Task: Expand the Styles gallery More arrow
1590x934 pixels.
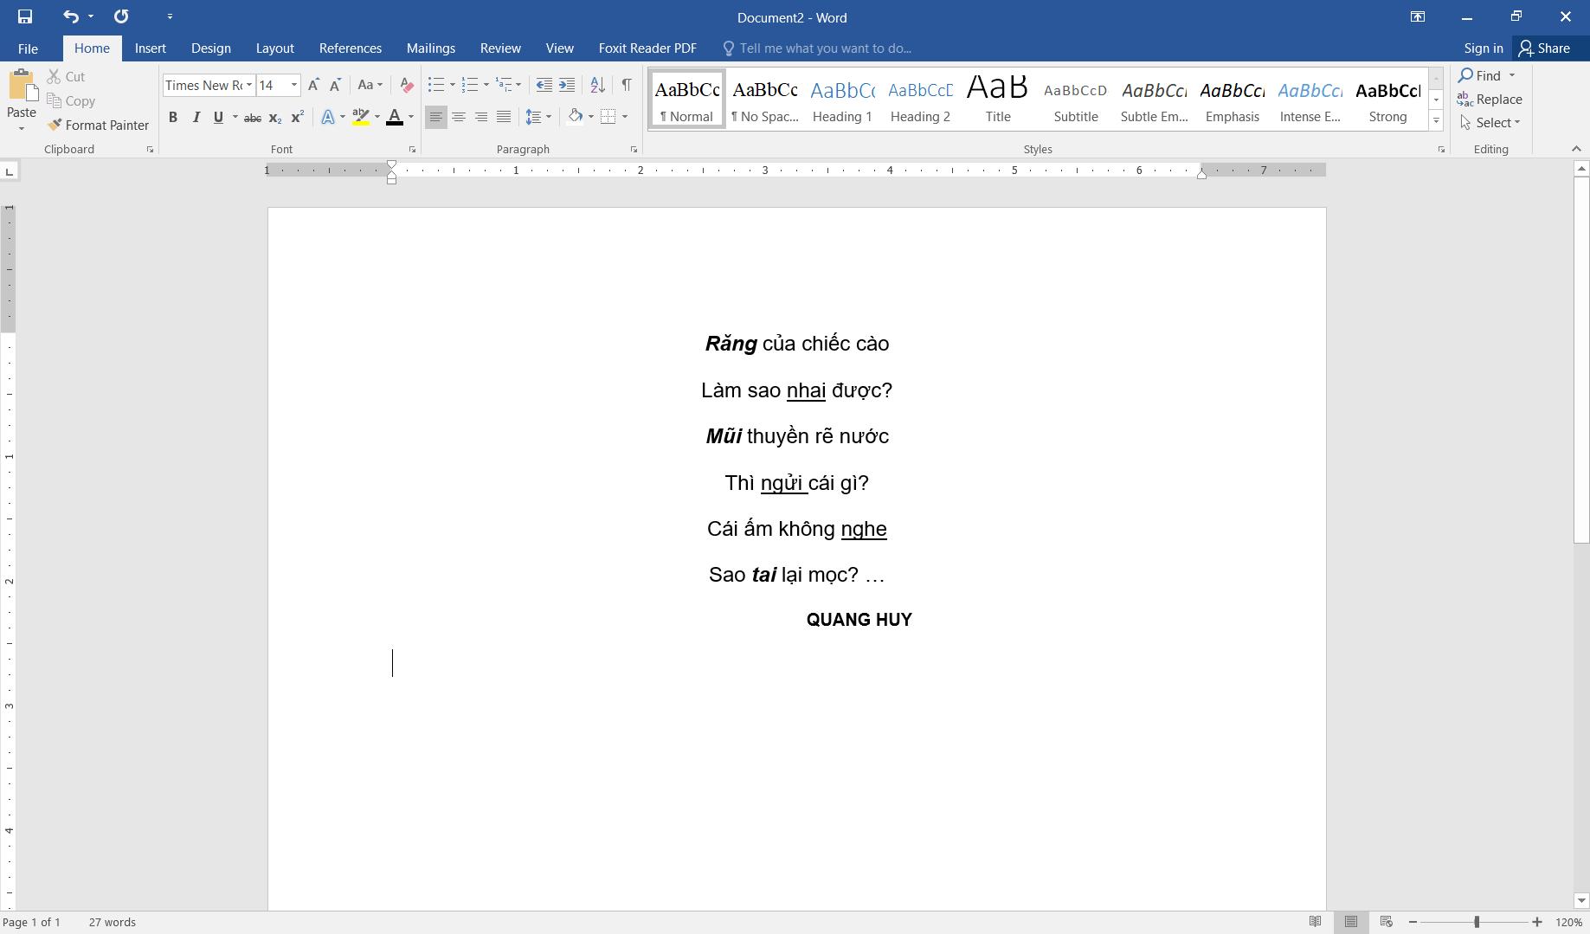Action: point(1436,120)
